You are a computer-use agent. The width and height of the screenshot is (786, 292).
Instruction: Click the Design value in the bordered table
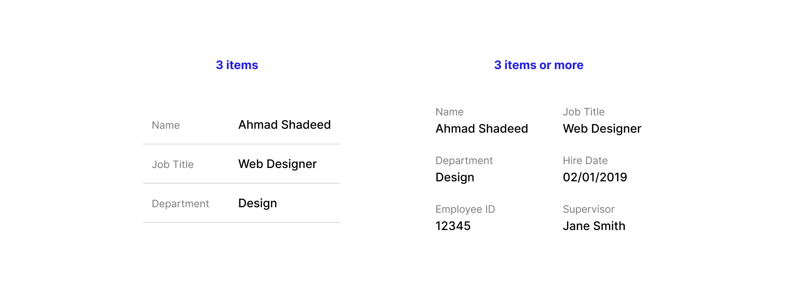point(257,203)
